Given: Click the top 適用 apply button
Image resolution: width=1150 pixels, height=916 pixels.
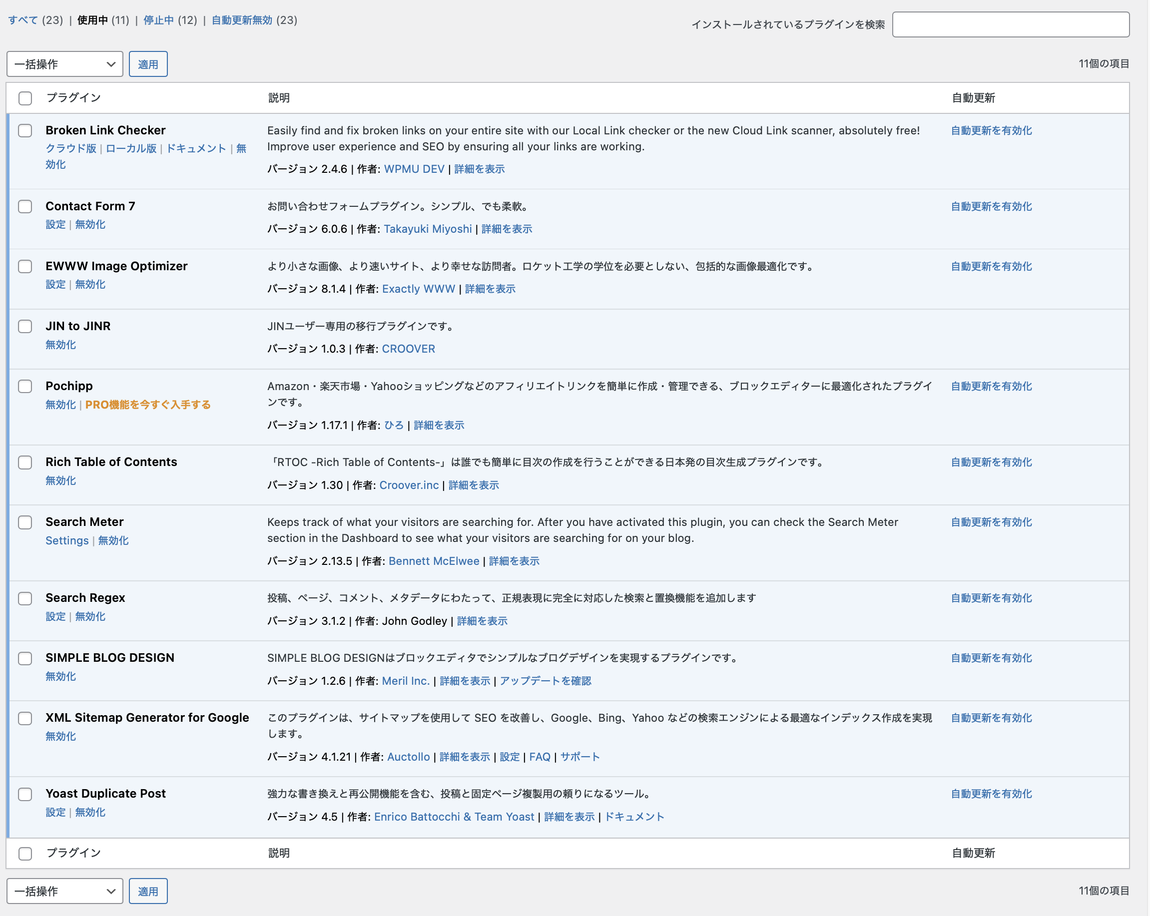Looking at the screenshot, I should [148, 64].
